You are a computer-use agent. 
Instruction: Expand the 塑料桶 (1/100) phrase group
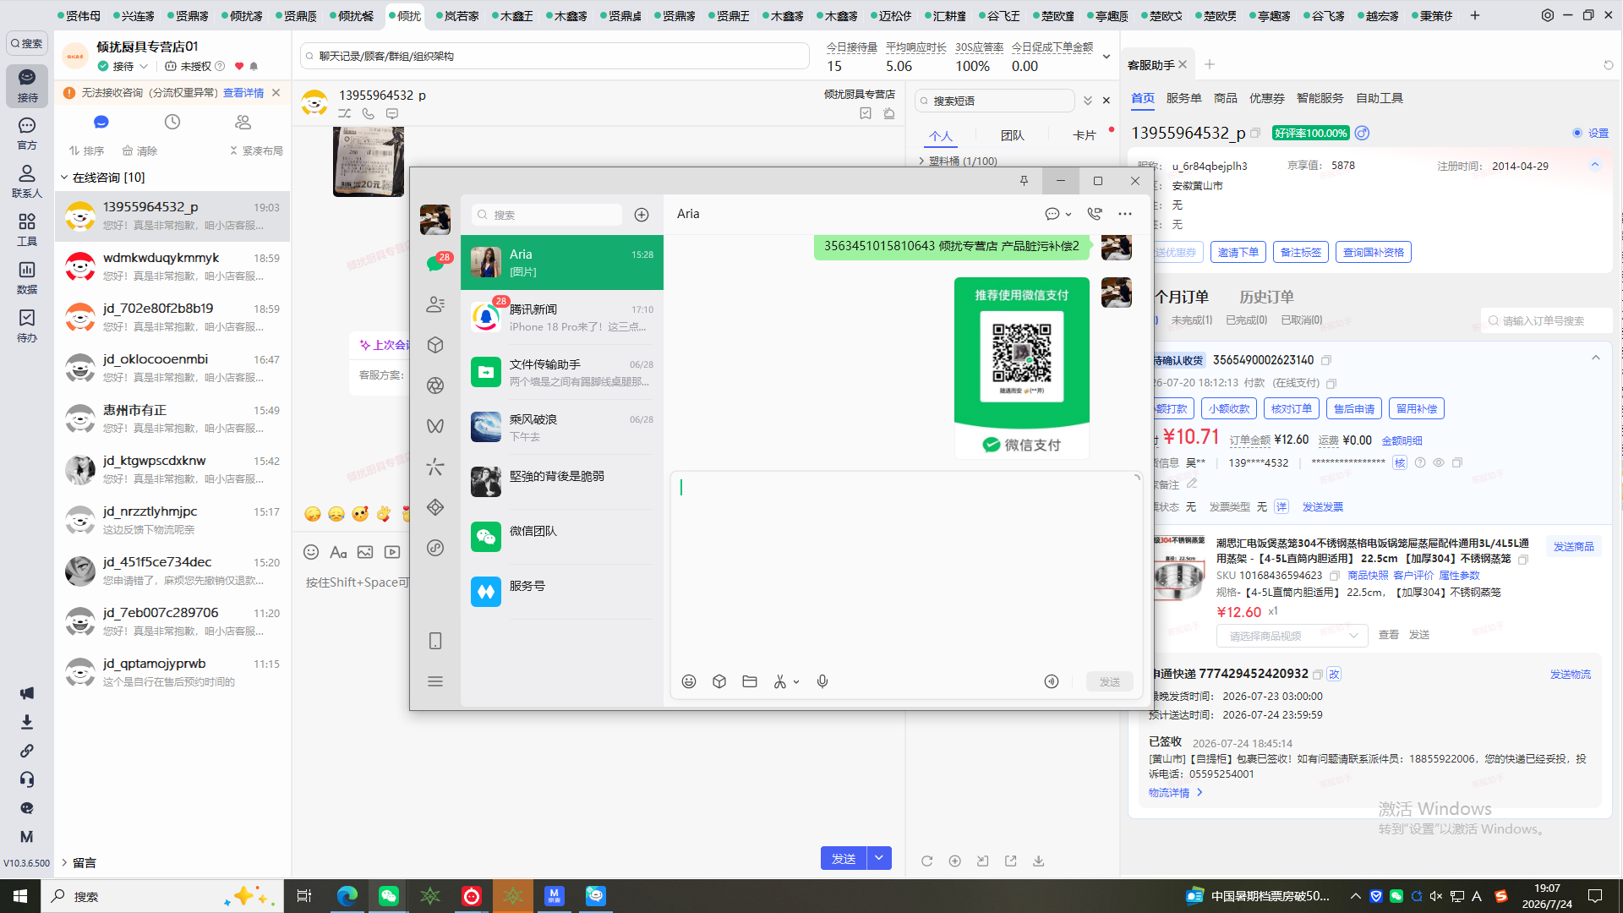(921, 161)
